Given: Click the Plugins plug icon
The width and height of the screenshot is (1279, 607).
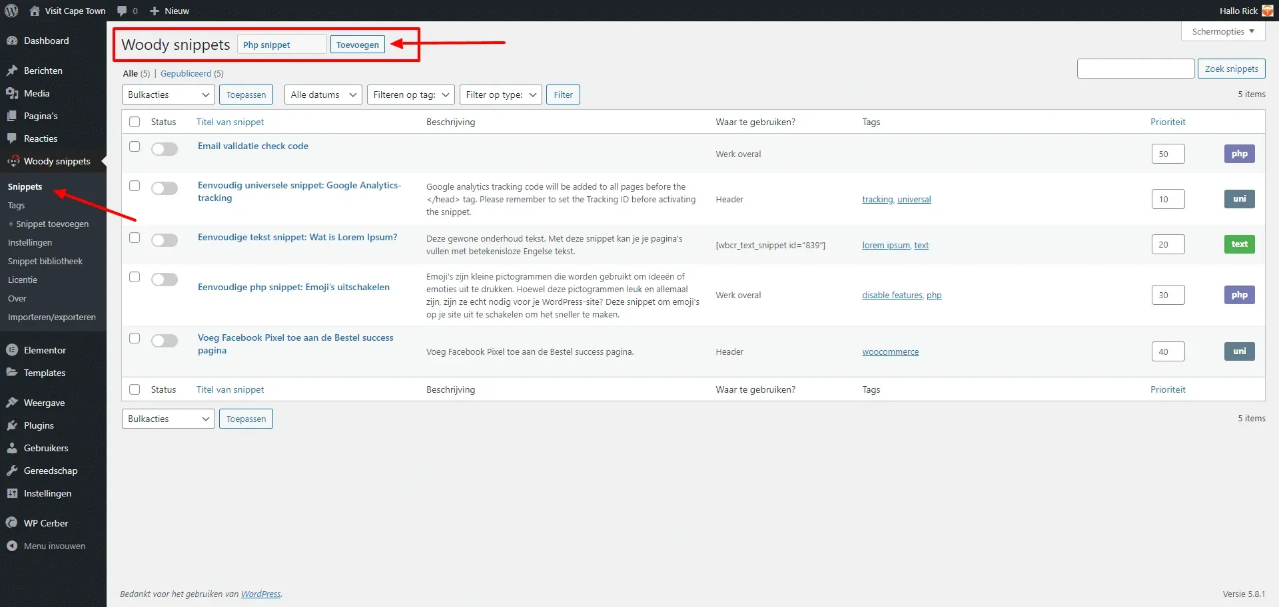Looking at the screenshot, I should 12,425.
